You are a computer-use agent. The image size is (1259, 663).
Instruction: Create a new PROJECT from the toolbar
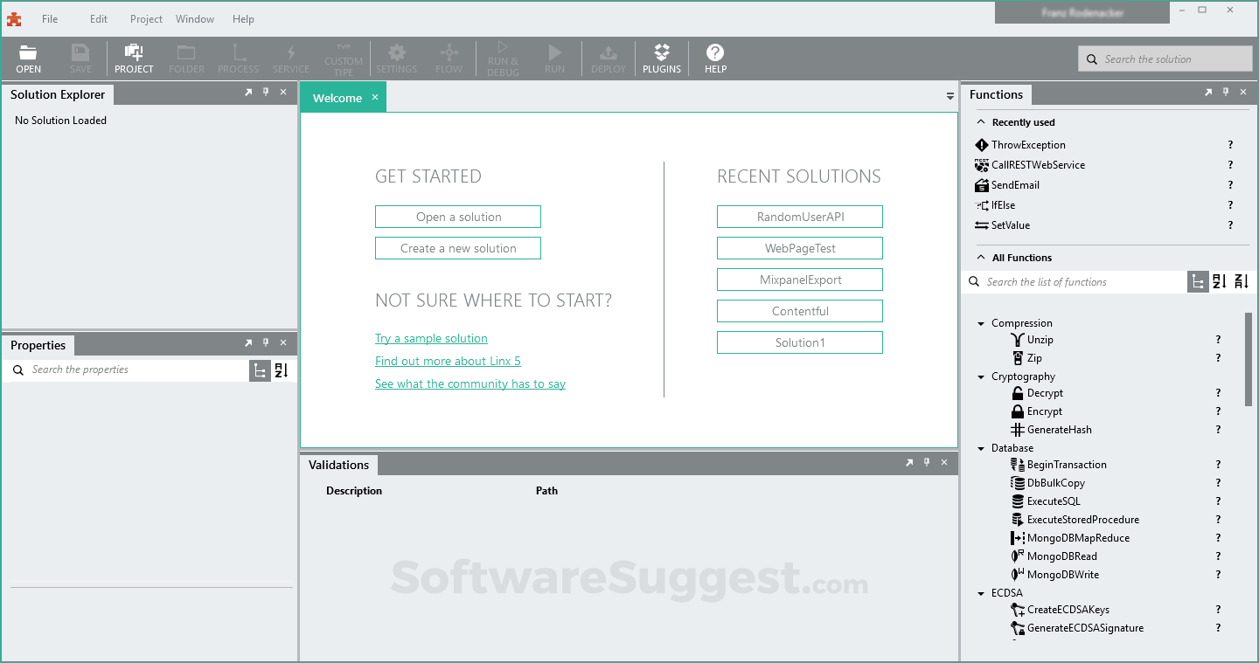click(134, 58)
